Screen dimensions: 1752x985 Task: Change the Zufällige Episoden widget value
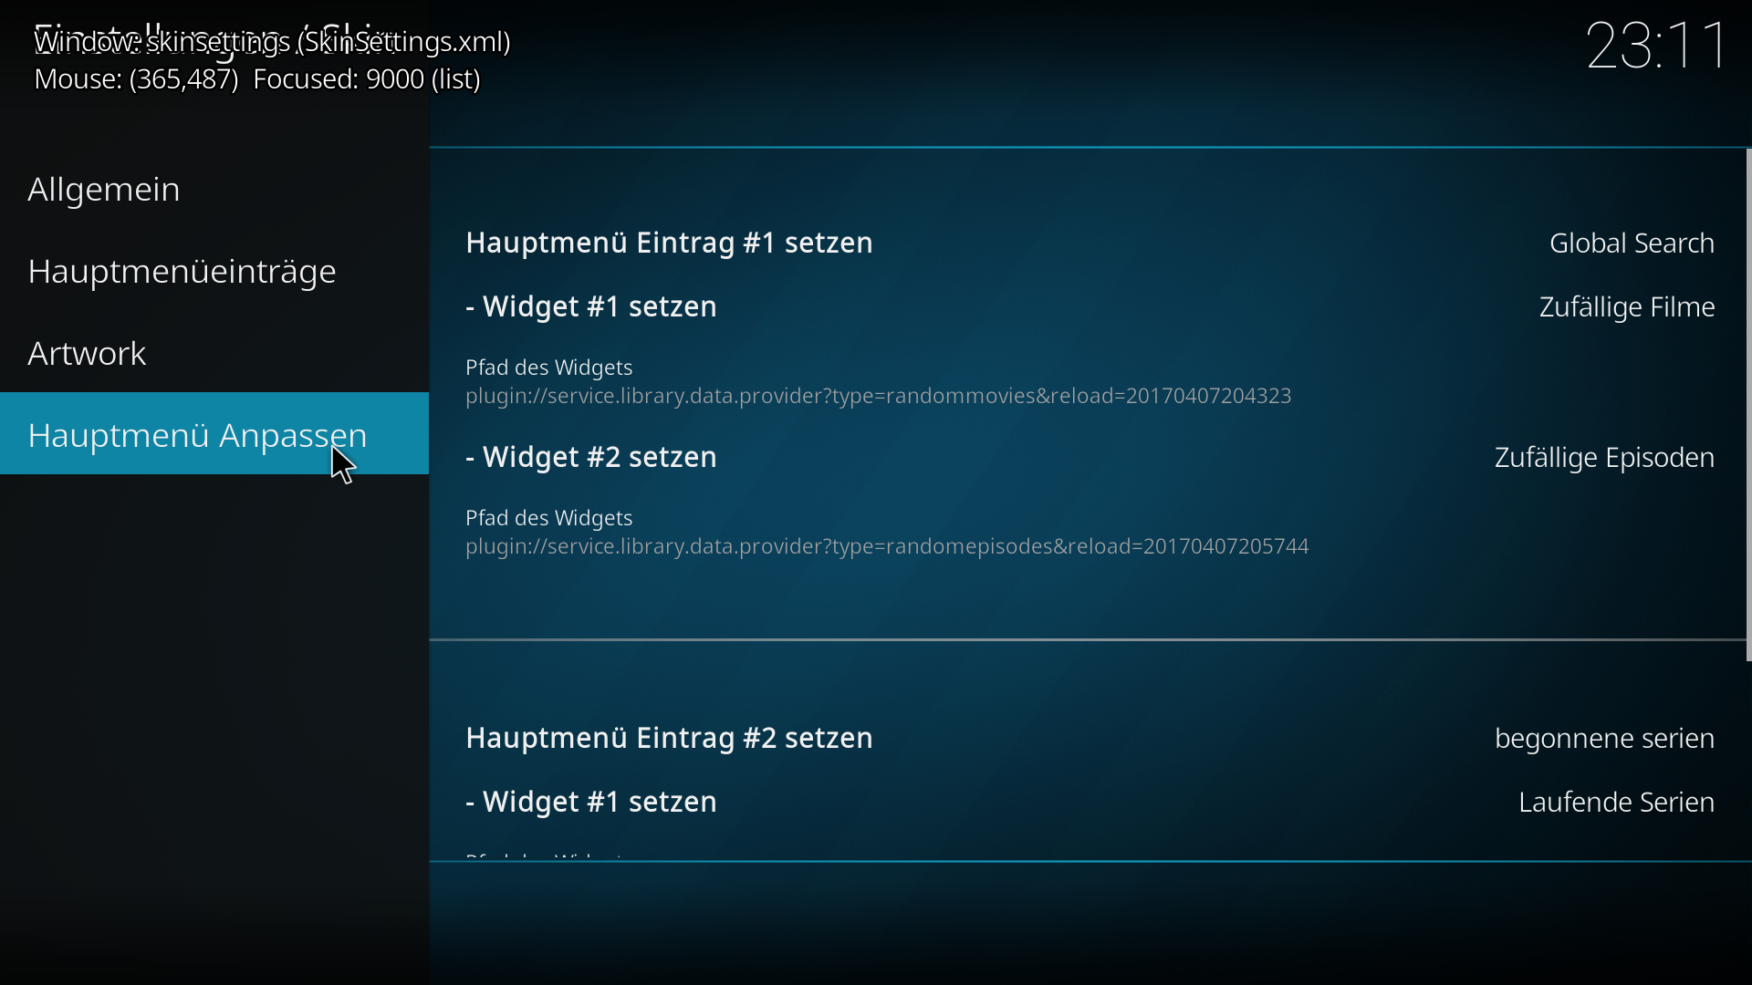click(1604, 458)
